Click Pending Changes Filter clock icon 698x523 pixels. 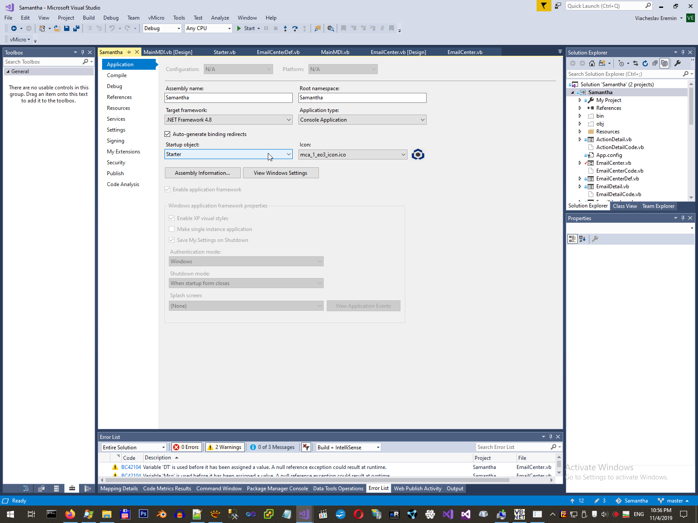621,63
